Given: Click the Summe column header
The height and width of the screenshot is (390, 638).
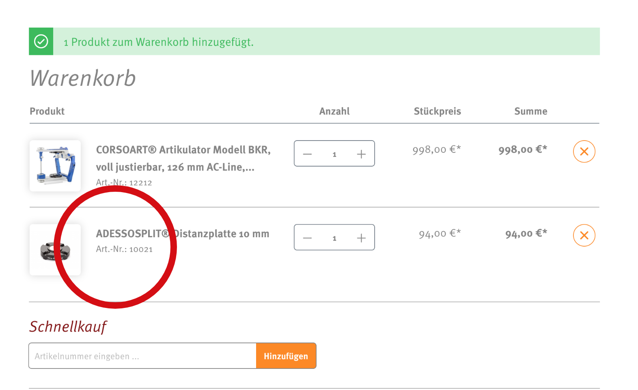Looking at the screenshot, I should (x=531, y=111).
